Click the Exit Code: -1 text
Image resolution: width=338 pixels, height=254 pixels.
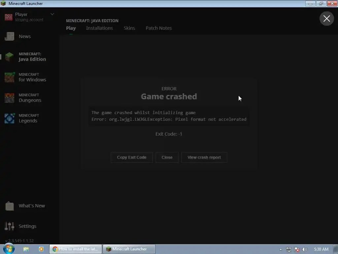point(169,134)
